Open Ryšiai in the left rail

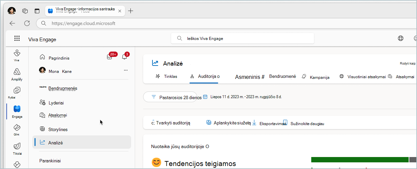click(x=17, y=93)
